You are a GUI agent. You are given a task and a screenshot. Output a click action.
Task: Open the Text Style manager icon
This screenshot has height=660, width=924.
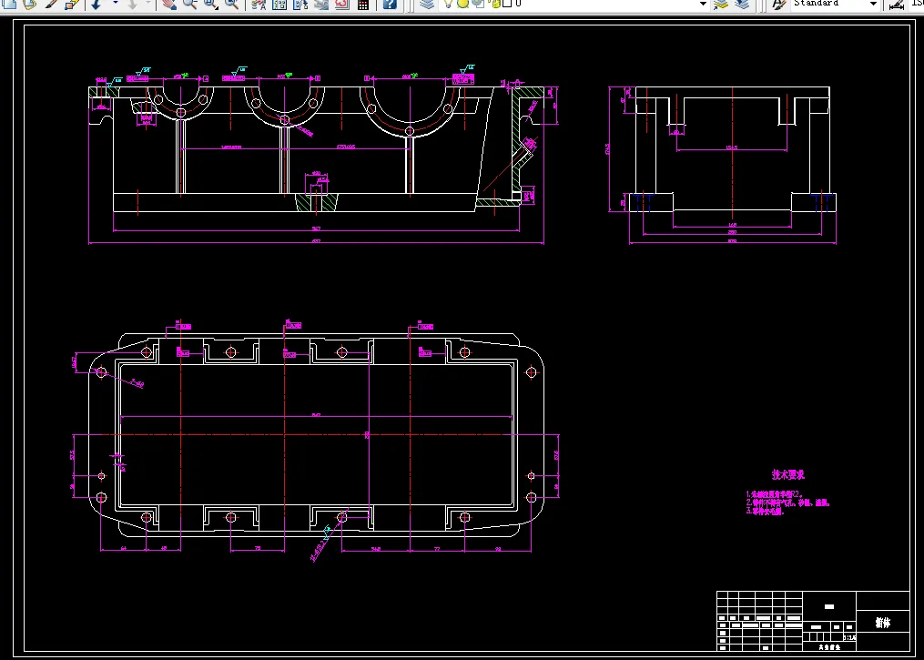pos(779,4)
